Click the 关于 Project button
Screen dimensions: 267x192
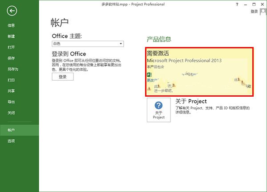pyautogui.click(x=159, y=110)
